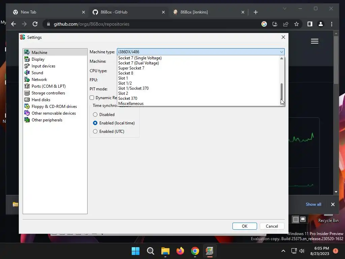Open the volume tray icon
The image size is (345, 259).
(302, 251)
